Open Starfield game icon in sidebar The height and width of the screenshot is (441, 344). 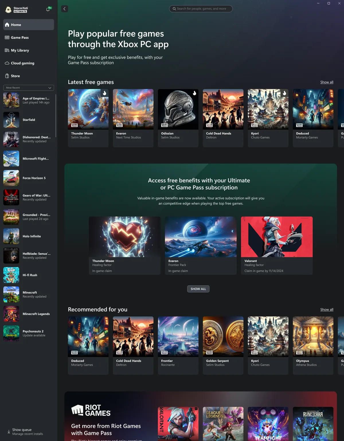coord(11,120)
